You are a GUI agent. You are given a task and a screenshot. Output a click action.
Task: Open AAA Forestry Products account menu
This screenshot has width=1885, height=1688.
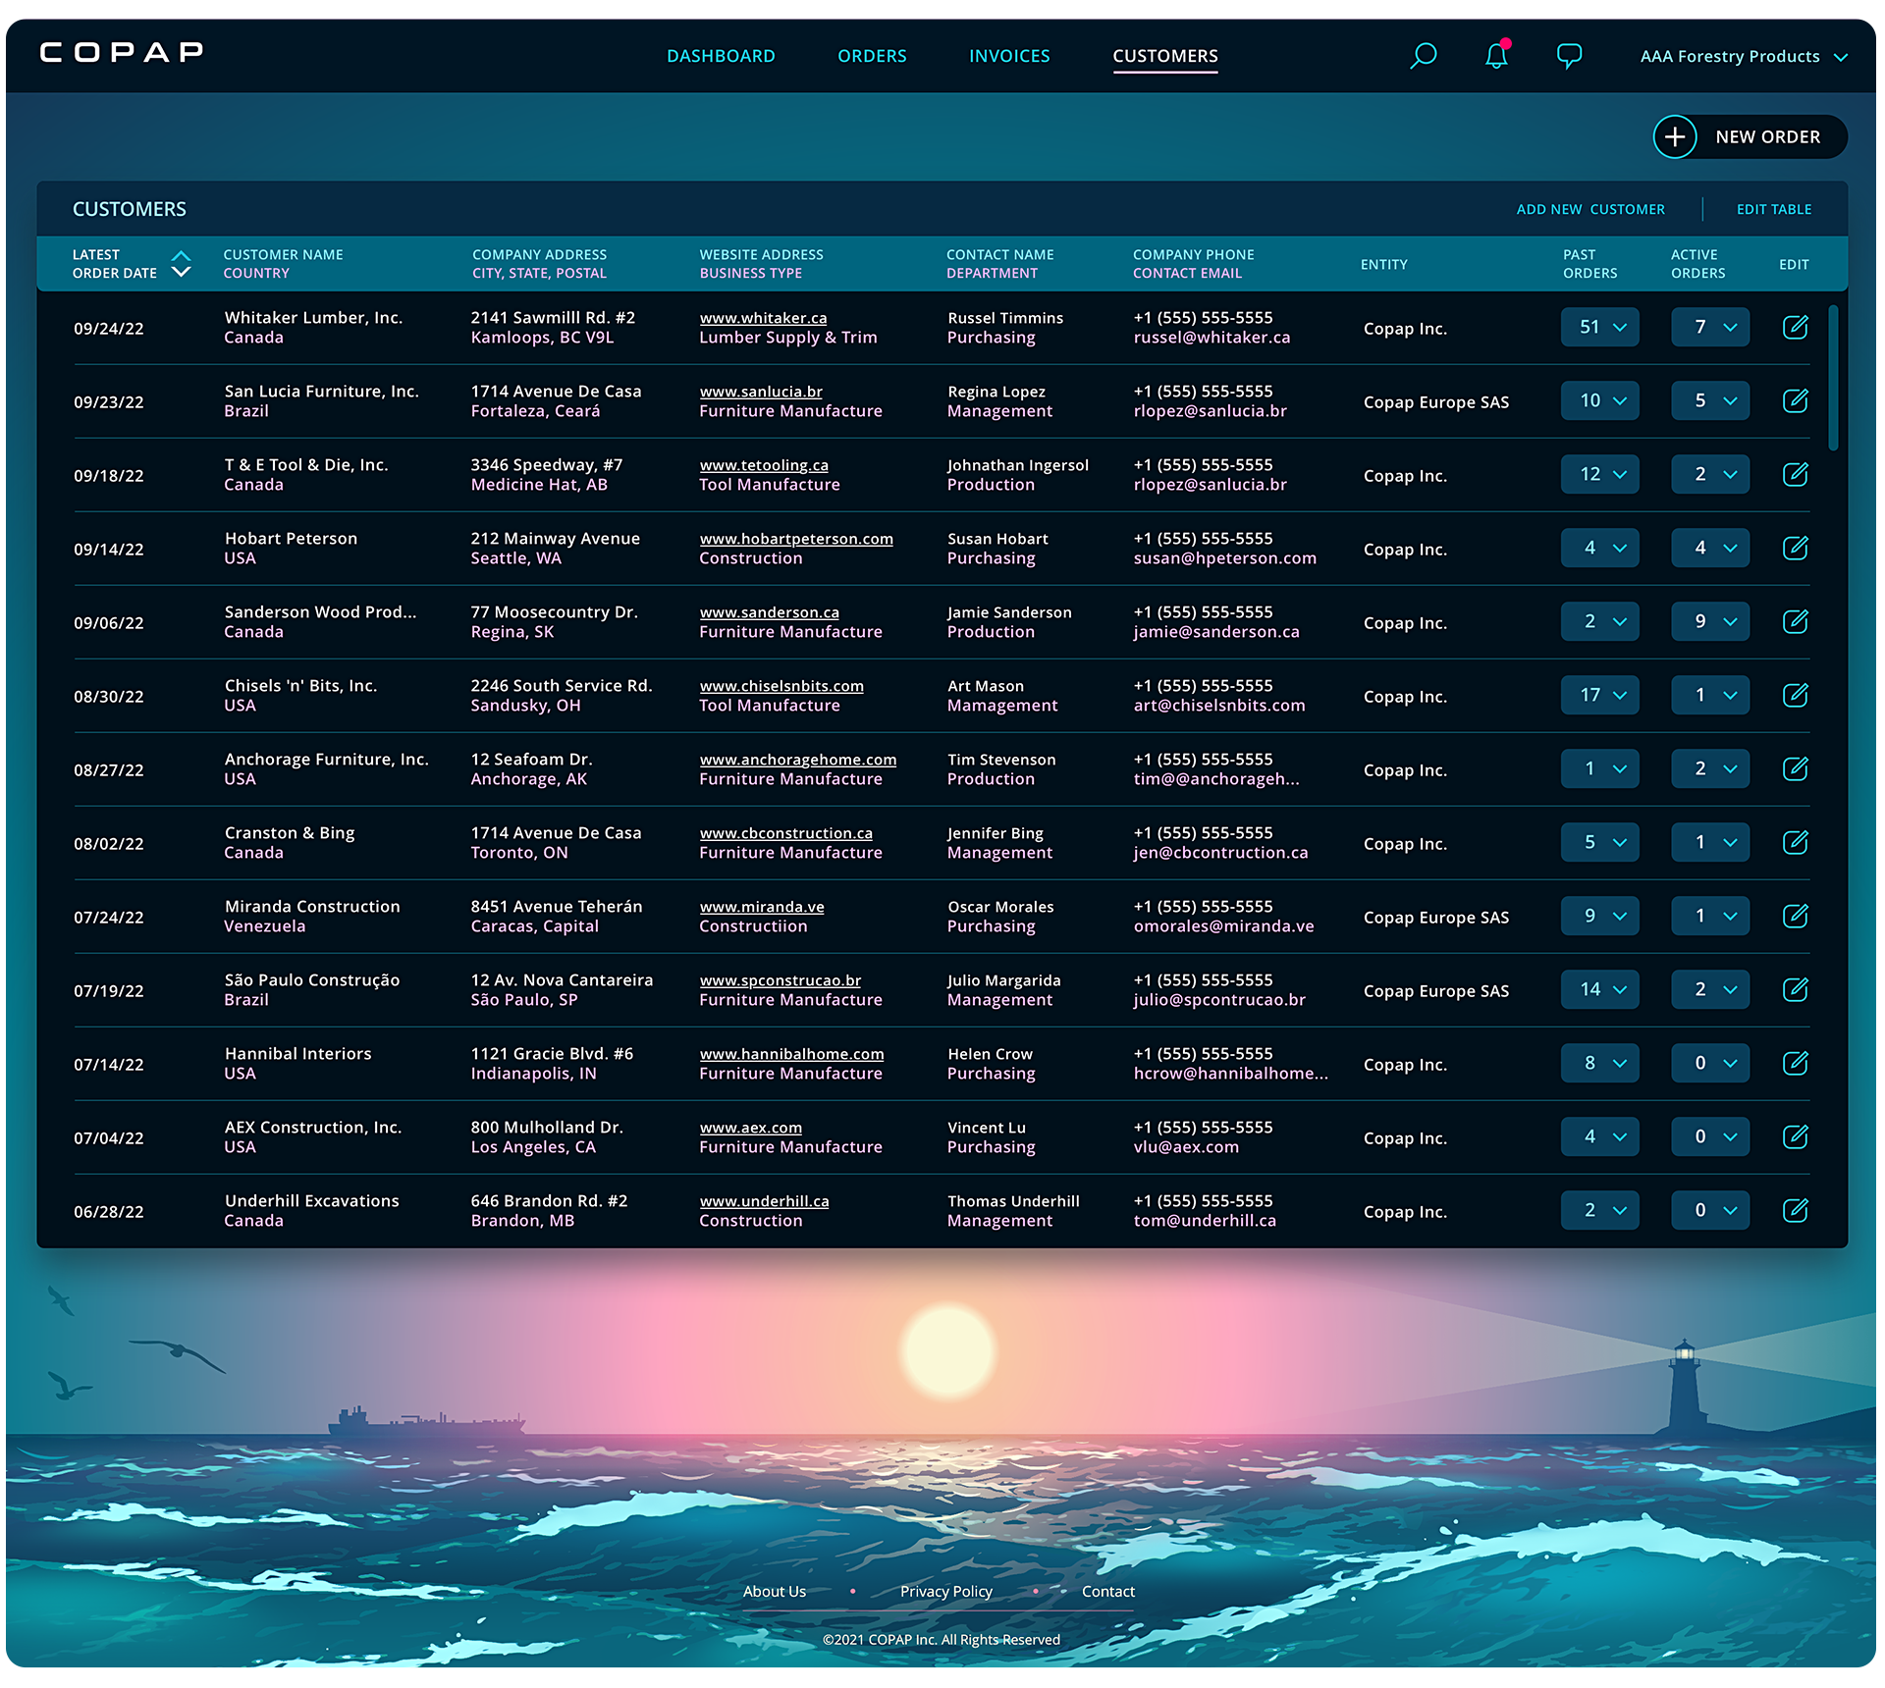pyautogui.click(x=1744, y=57)
